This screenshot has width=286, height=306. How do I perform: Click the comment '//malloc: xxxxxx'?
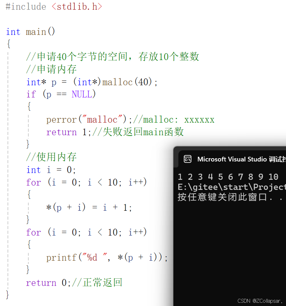point(174,119)
